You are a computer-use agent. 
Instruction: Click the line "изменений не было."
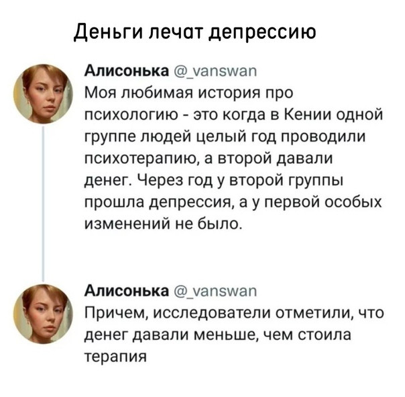(164, 223)
